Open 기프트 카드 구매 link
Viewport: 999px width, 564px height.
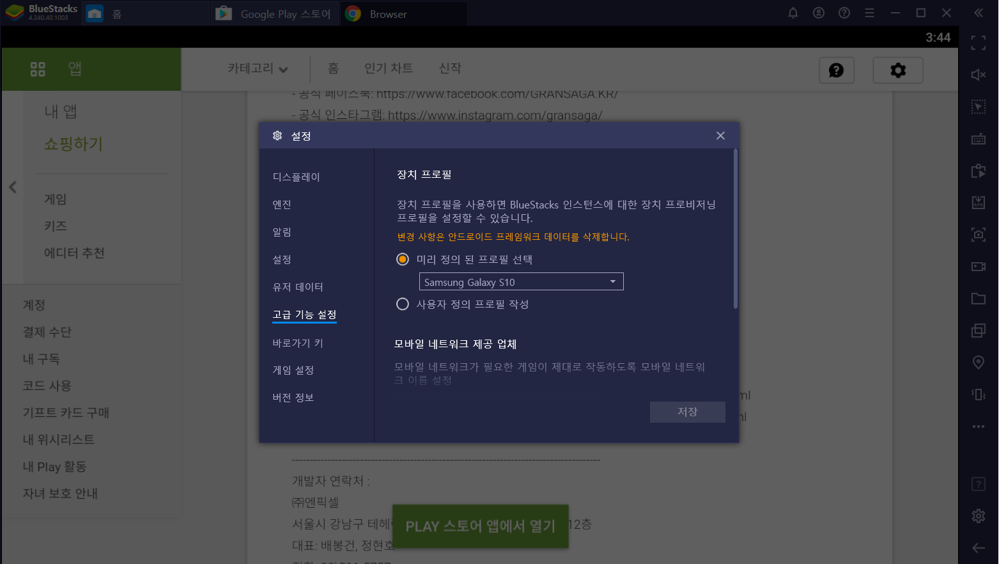pyautogui.click(x=66, y=413)
